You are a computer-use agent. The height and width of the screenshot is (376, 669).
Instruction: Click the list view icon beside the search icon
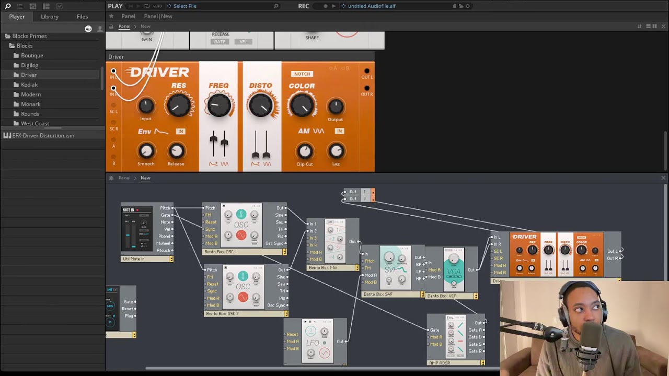[x=20, y=6]
